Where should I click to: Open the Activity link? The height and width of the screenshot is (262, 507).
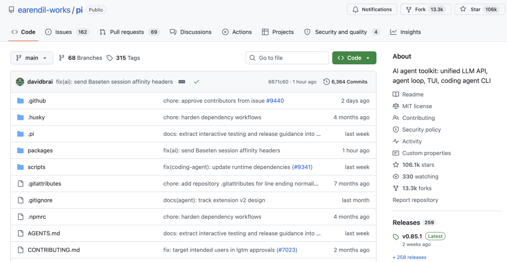[407, 142]
